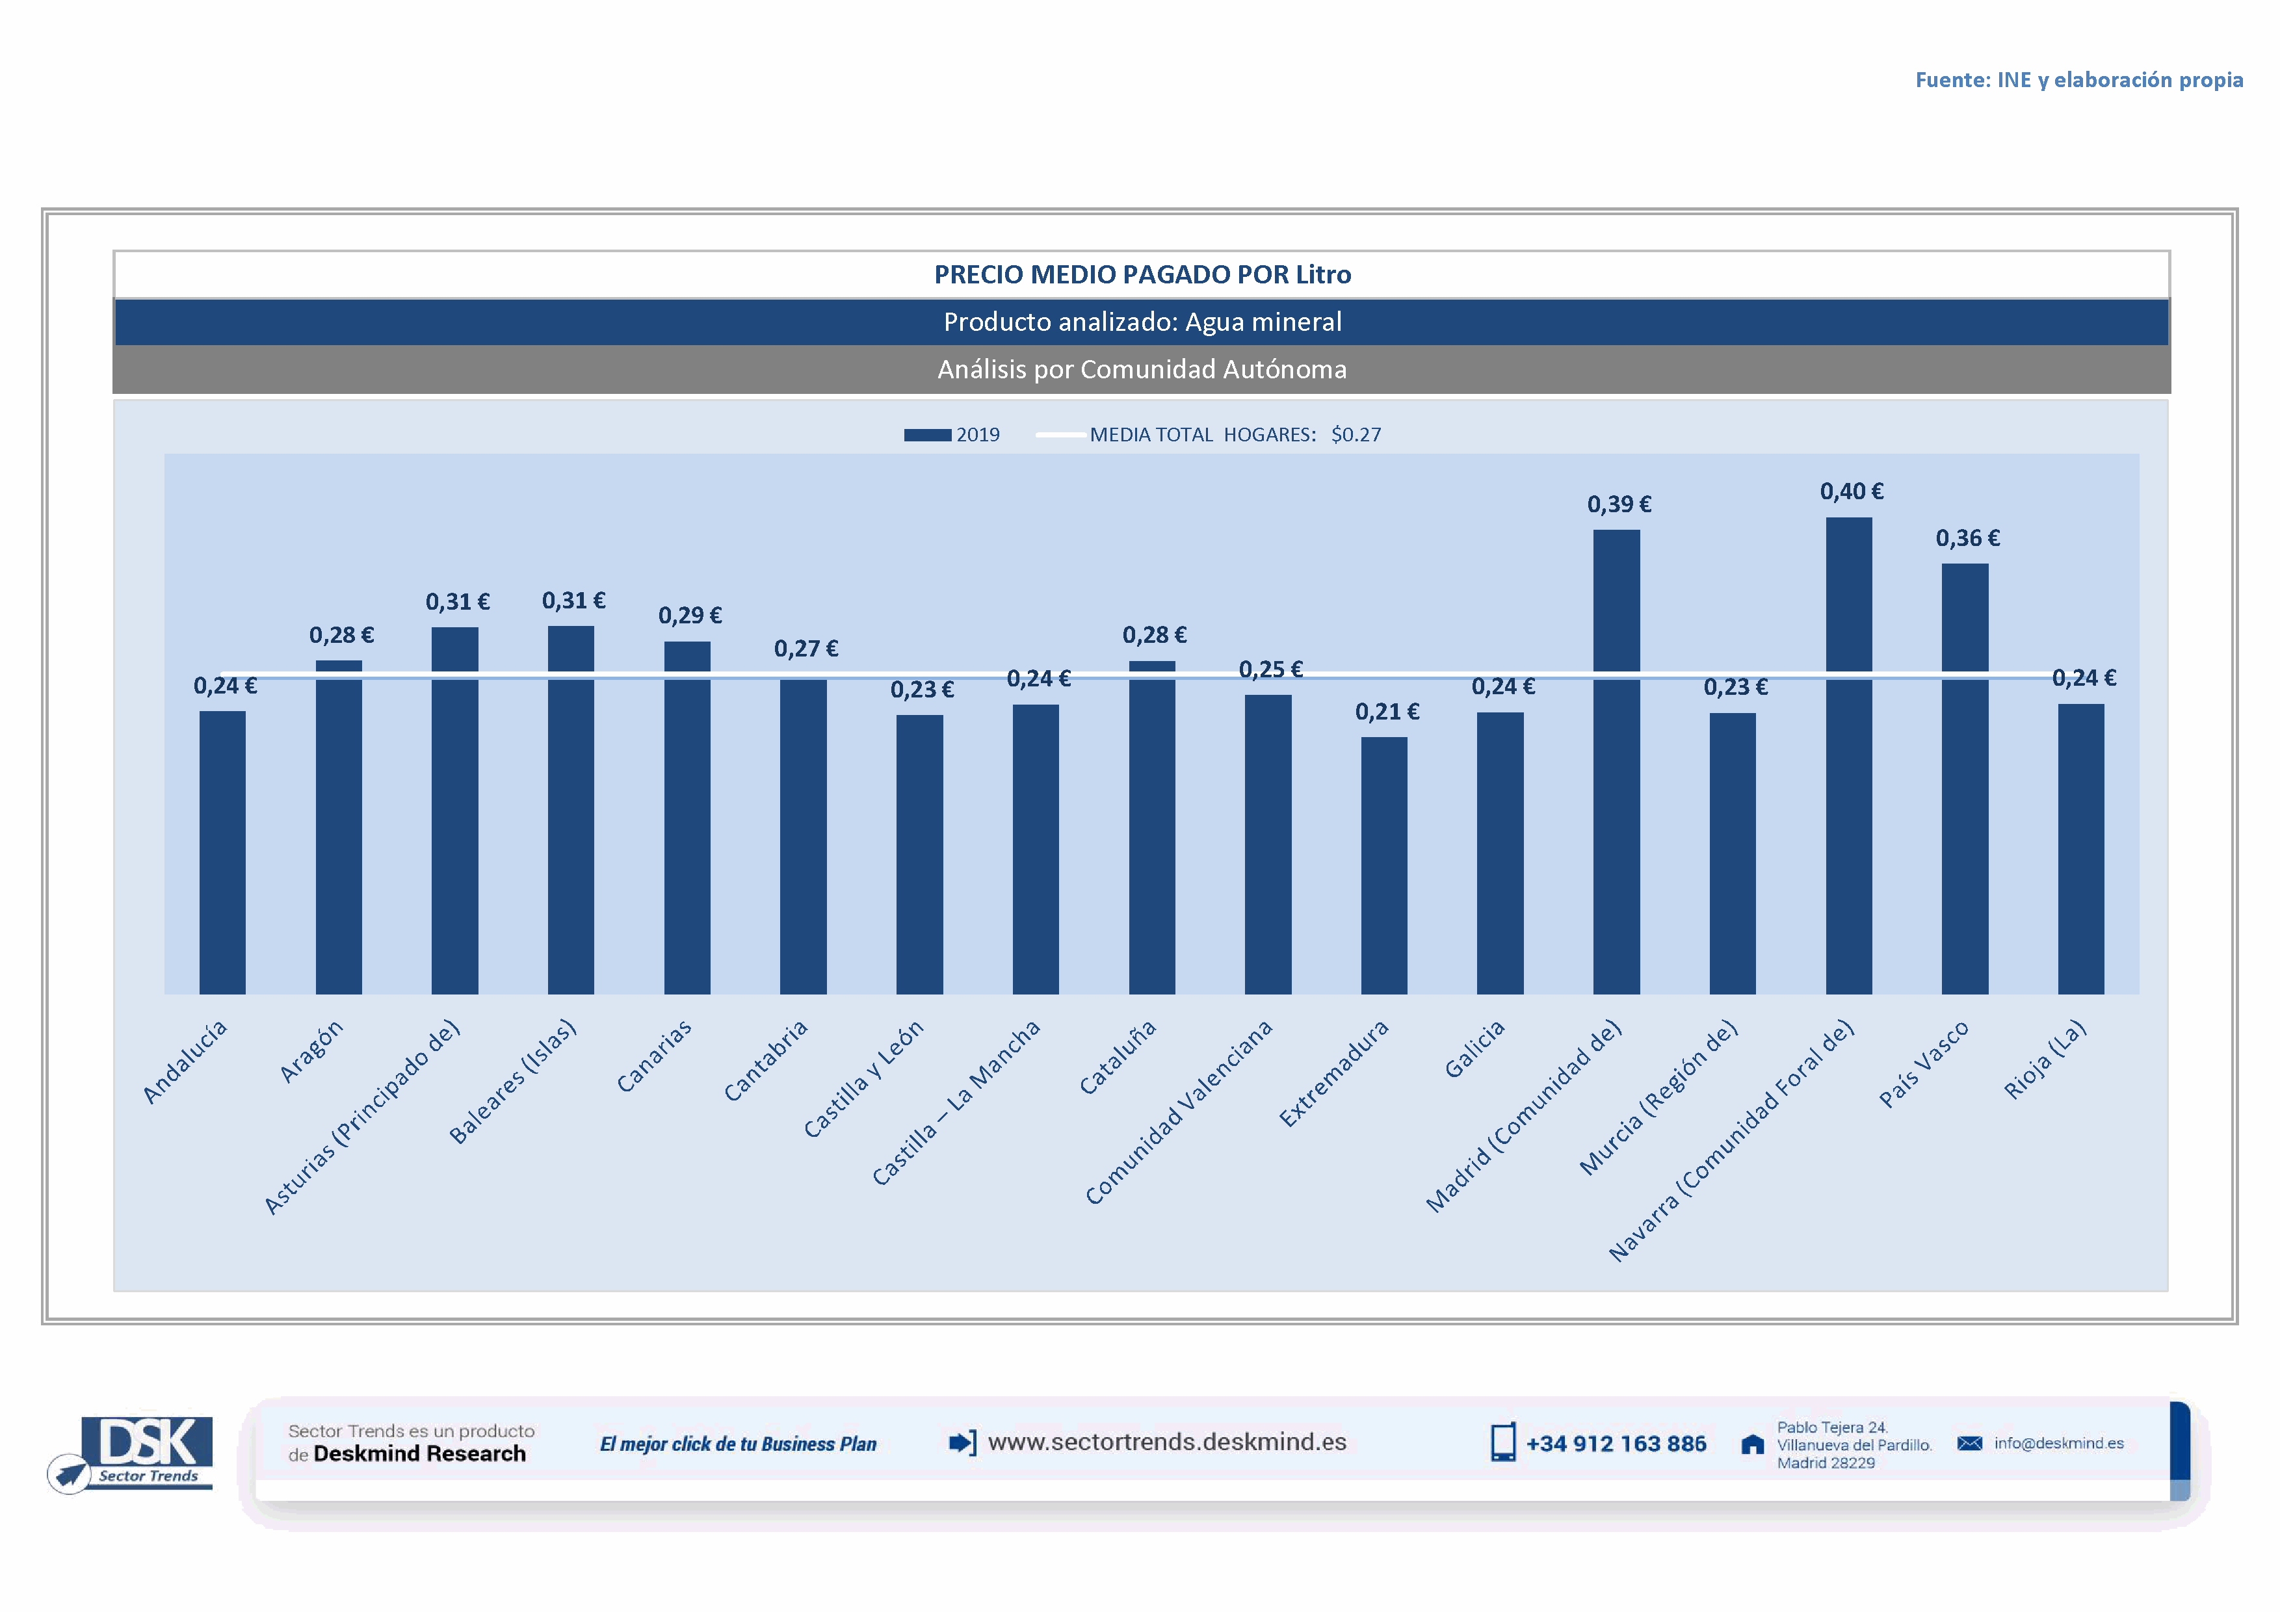Click the Deskmind Research text
The height and width of the screenshot is (1612, 2280).
click(x=419, y=1453)
